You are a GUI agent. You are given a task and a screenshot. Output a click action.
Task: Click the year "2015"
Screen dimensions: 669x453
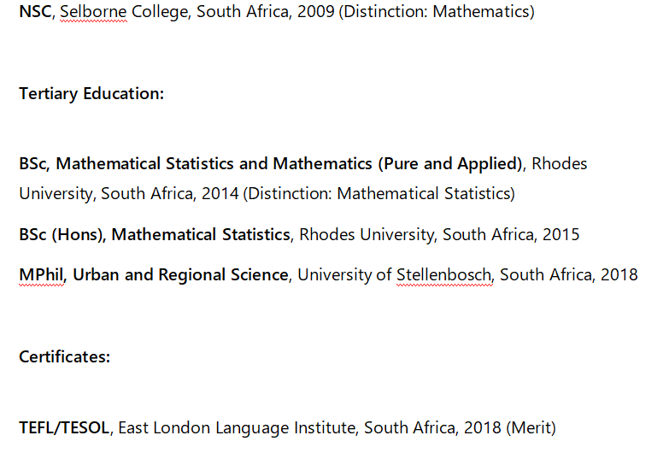pos(560,234)
